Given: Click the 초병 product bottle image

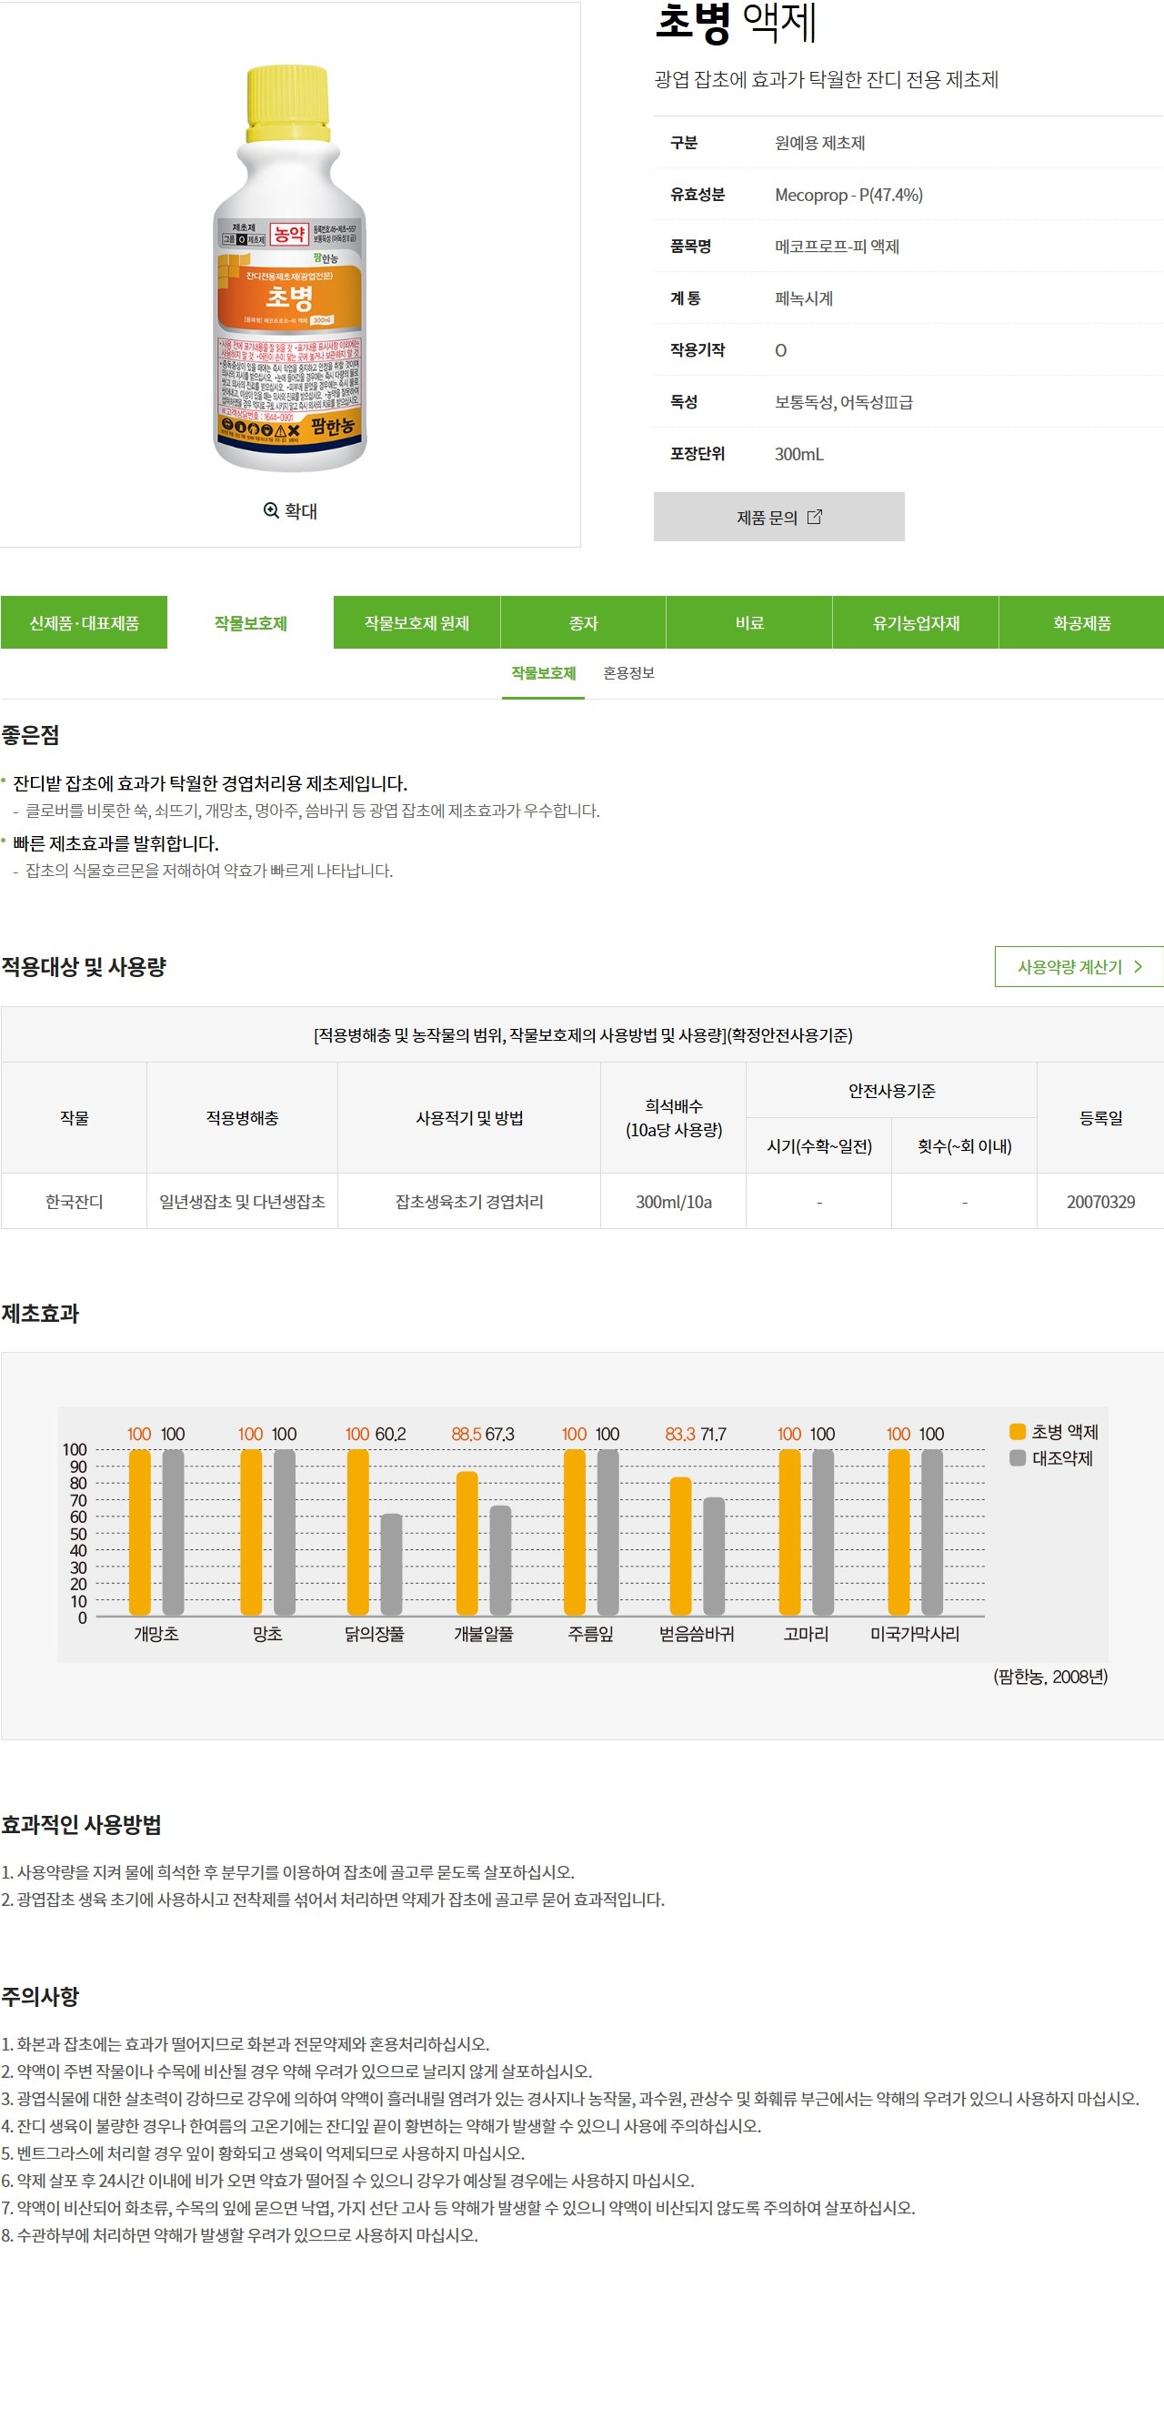Looking at the screenshot, I should 290,267.
